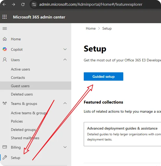Click Teams & groups label
This screenshot has width=161, height=166.
(x=24, y=104)
